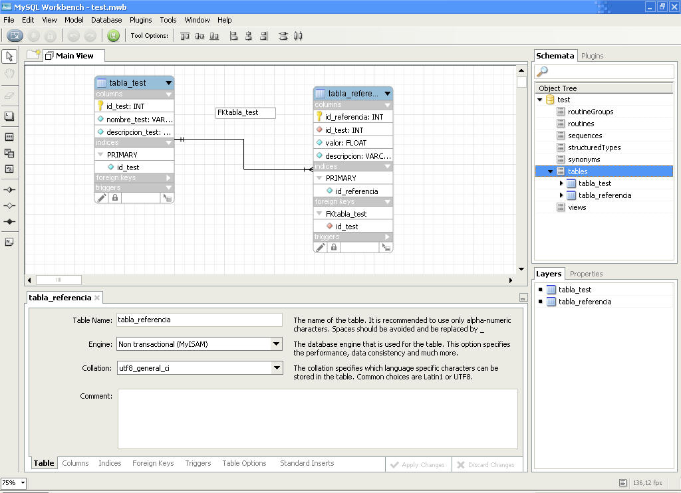Image resolution: width=681 pixels, height=493 pixels.
Task: Open the zoom percentage dropdown
Action: (x=23, y=482)
